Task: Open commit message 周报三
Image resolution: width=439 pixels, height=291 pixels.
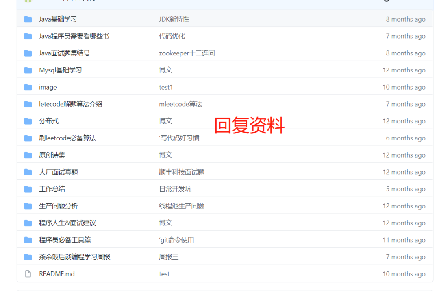Action: pos(169,257)
